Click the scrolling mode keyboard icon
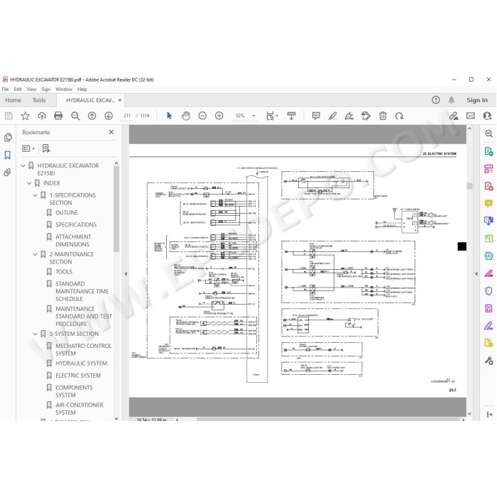The width and height of the screenshot is (497, 497). point(291,116)
